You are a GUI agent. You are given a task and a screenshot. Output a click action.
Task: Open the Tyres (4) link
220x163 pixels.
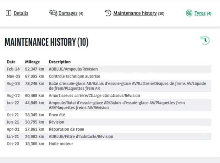pyautogui.click(x=203, y=13)
